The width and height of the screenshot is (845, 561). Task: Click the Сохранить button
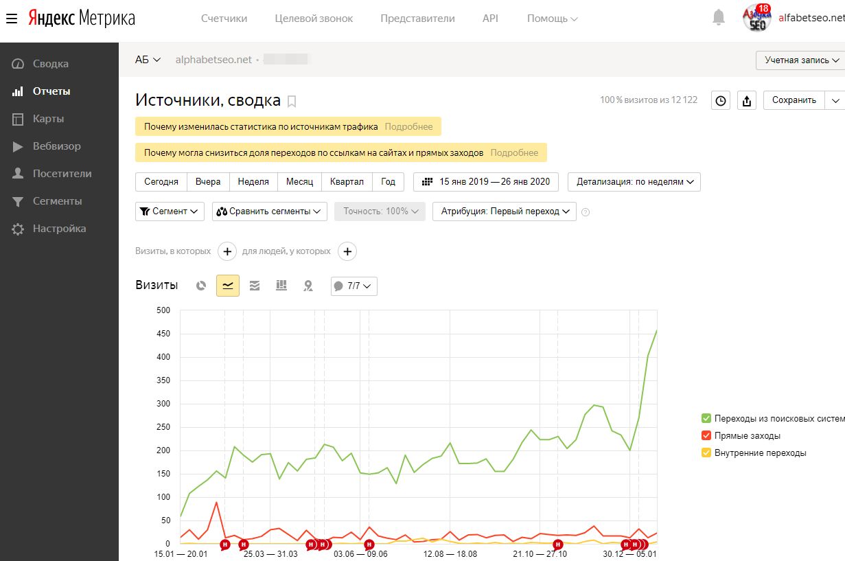(794, 100)
